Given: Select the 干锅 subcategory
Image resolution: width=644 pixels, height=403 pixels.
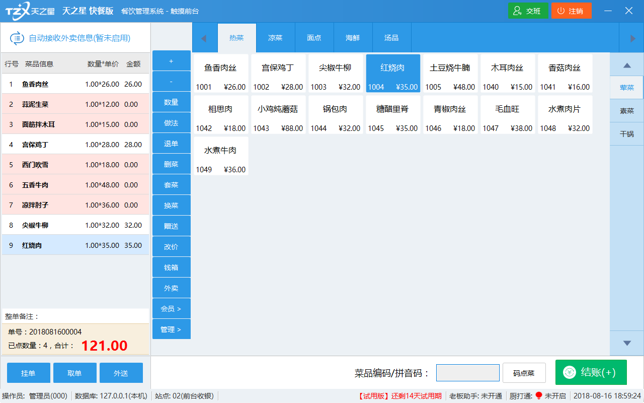Looking at the screenshot, I should tap(627, 134).
